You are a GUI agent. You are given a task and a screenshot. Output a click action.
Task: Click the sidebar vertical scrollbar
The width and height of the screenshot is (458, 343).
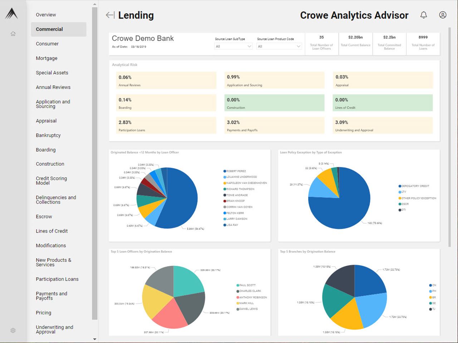point(94,161)
